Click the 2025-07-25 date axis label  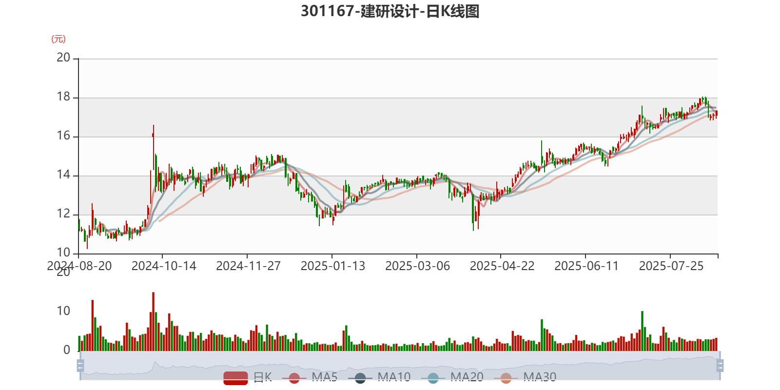671,266
